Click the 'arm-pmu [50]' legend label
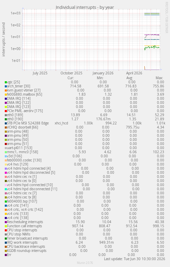This screenshot has width=170, height=267. [18, 139]
